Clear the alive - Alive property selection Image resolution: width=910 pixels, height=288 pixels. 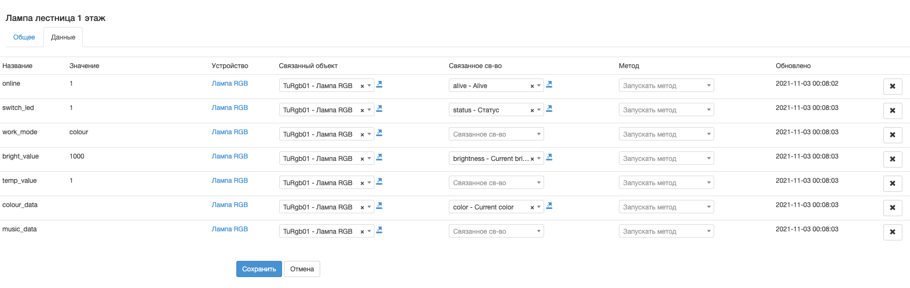532,86
